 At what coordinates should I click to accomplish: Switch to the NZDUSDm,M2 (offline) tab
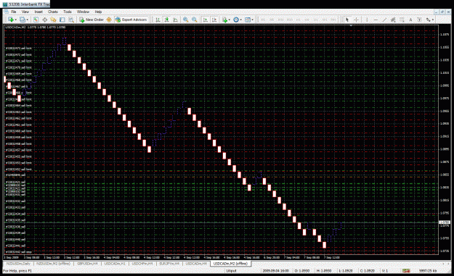coord(53,264)
